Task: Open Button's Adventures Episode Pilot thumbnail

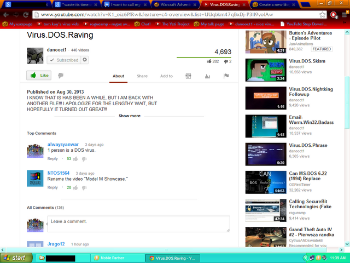Action: click(x=266, y=42)
